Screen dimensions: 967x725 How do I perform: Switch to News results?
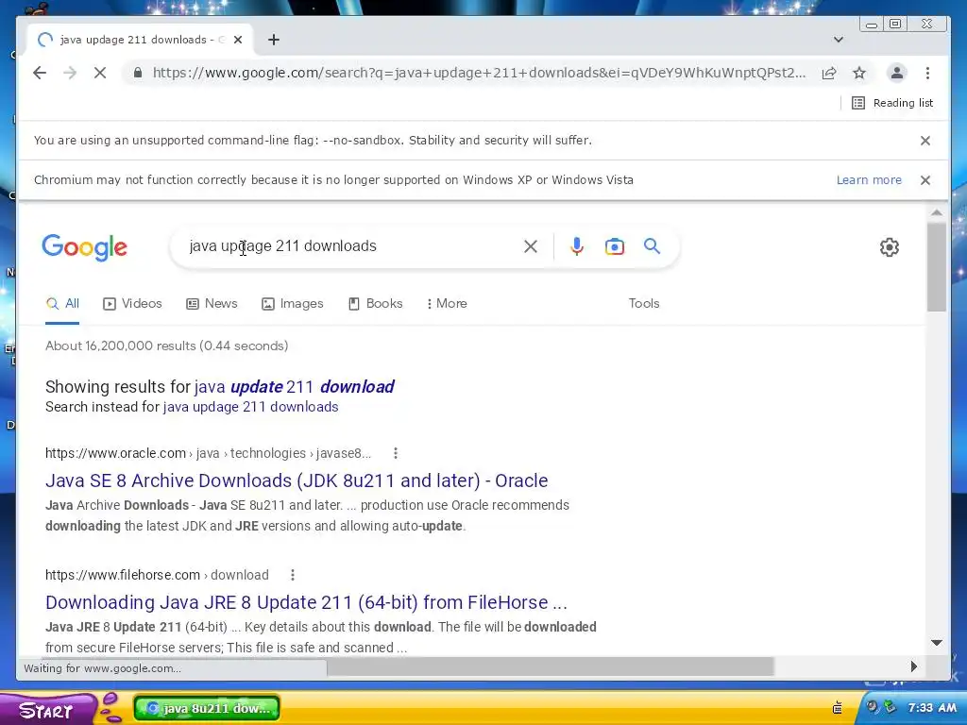click(x=212, y=303)
